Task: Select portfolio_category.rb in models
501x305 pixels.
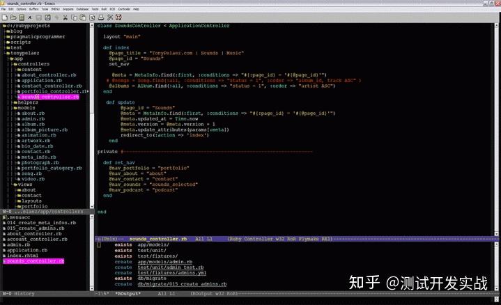Action: click(52, 168)
